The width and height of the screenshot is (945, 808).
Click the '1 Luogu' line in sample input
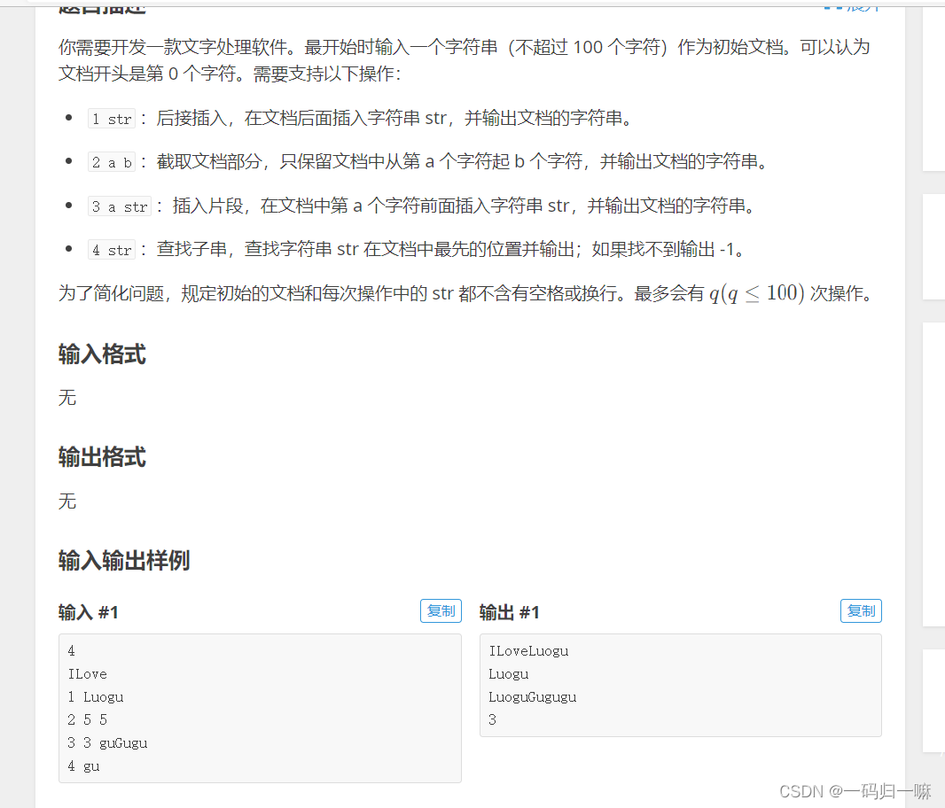(95, 697)
